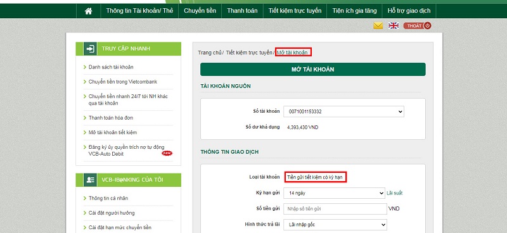This screenshot has width=507, height=233.
Task: Open the Thanh toán menu
Action: (242, 11)
